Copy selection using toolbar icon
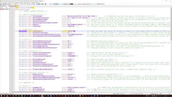The width and height of the screenshot is (172, 97). [14, 4]
